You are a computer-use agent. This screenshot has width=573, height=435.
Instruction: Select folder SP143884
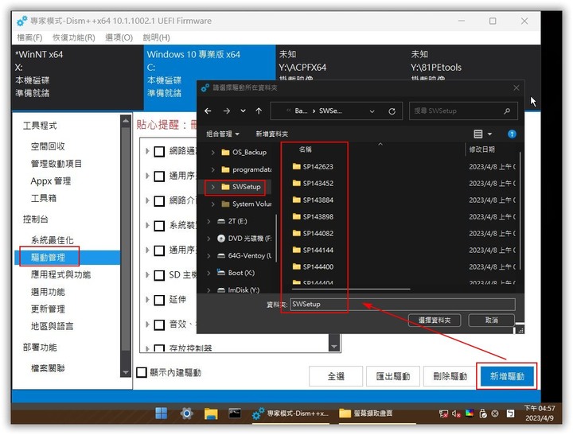314,200
